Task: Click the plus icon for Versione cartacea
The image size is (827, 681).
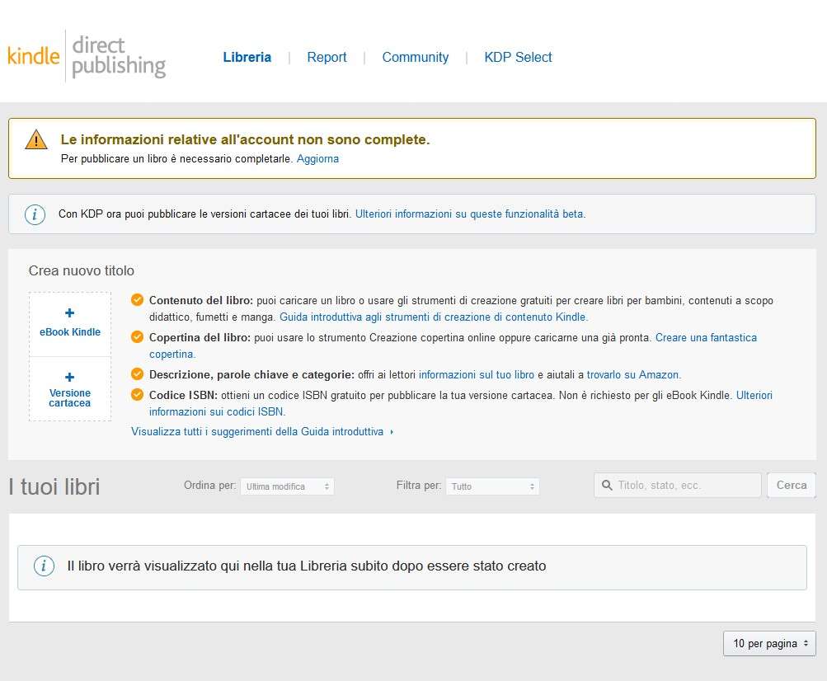Action: click(69, 377)
